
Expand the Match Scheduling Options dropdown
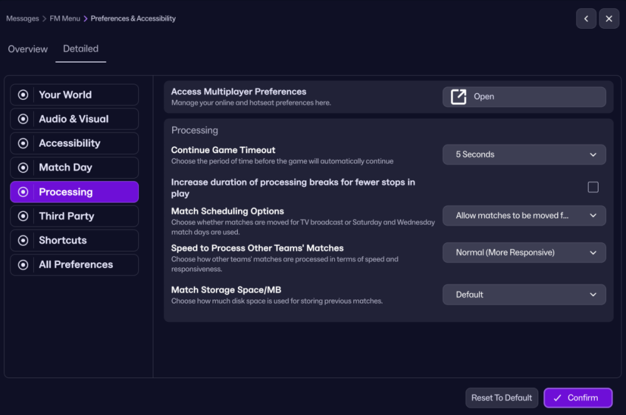tap(524, 216)
